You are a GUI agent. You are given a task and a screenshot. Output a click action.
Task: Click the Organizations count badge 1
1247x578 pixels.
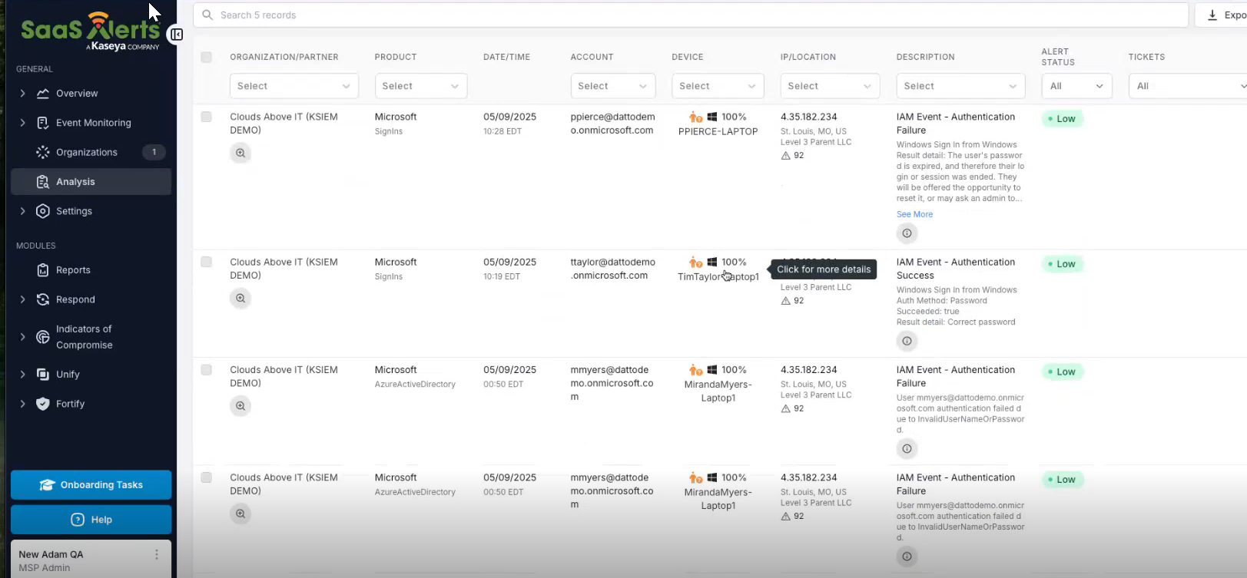(154, 152)
